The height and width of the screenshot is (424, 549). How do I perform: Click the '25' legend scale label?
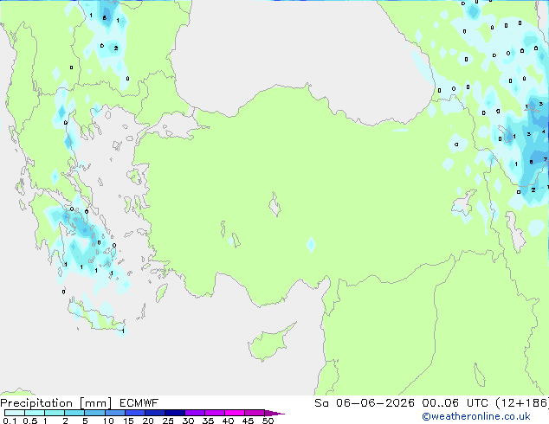click(168, 421)
